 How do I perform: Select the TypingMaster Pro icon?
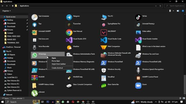point(104,25)
